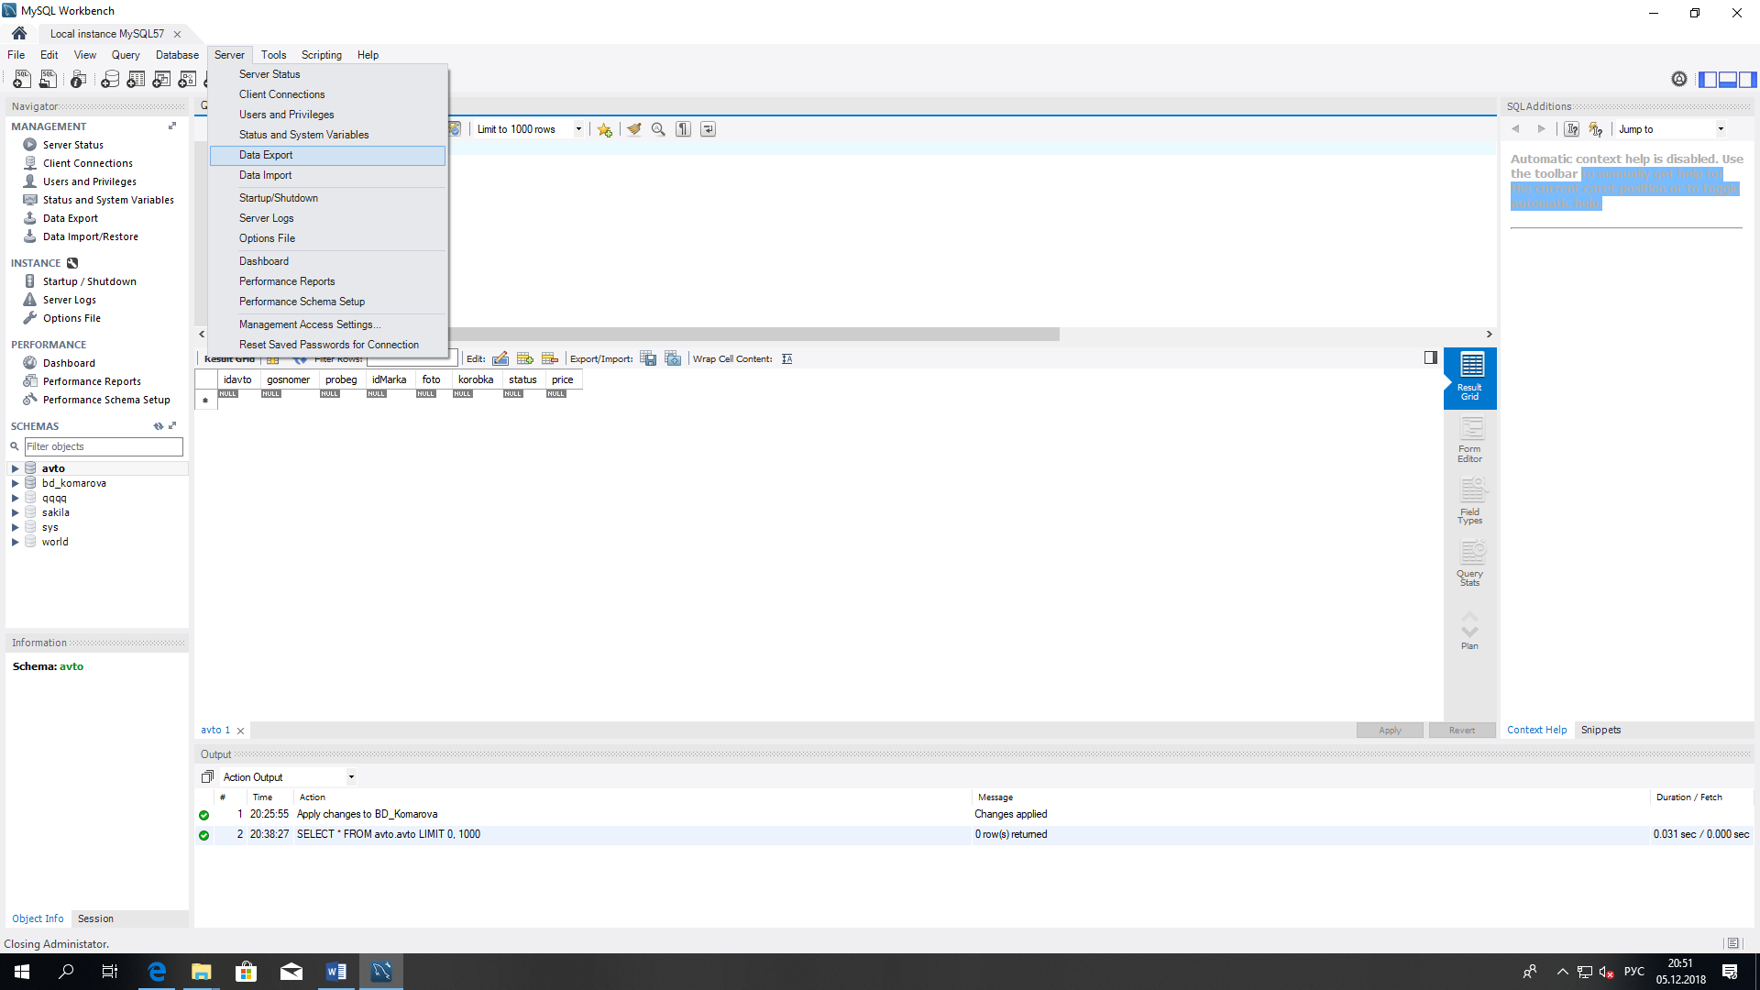The image size is (1760, 990).
Task: Expand the avto schema in navigator
Action: point(14,467)
